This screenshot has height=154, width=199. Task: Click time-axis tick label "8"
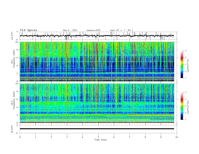145,137
